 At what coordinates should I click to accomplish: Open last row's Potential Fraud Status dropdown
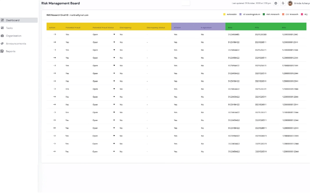(114, 152)
